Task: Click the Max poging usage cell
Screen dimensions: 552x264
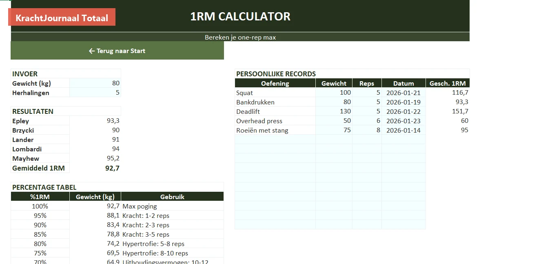Action: pos(172,206)
